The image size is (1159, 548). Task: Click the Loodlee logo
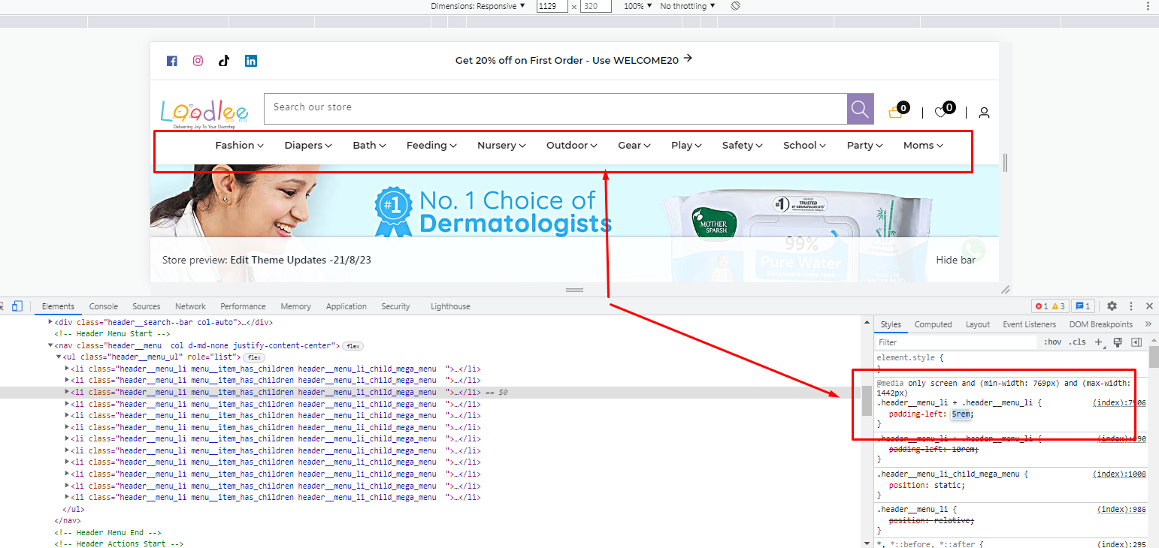click(204, 113)
